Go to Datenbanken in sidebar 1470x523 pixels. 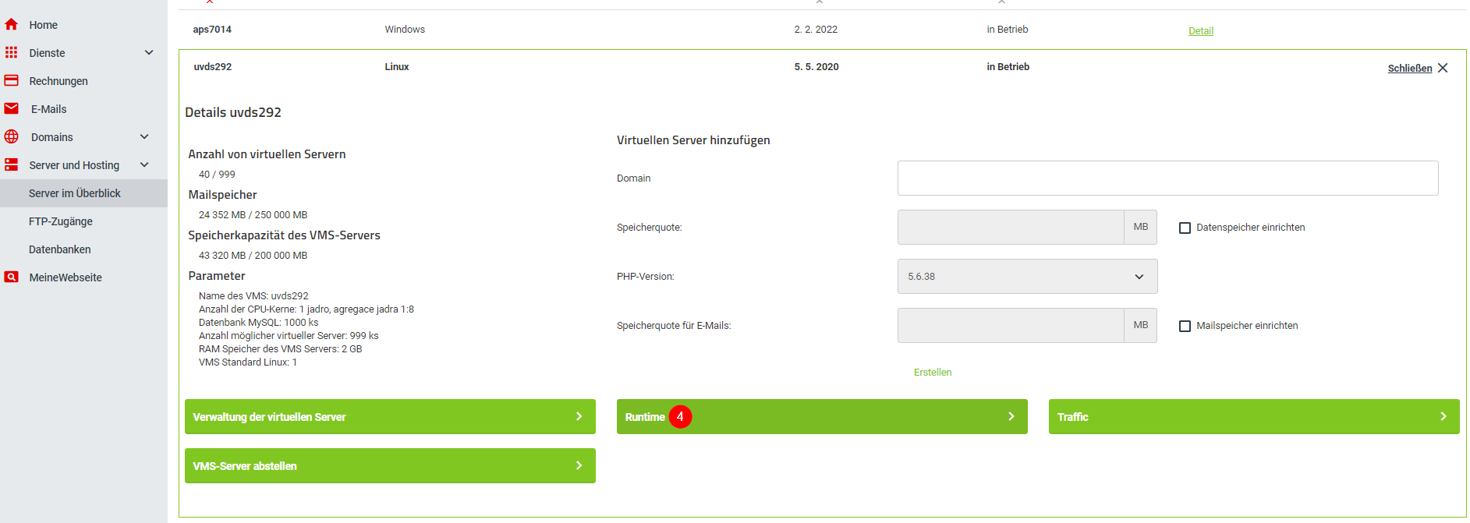tap(60, 249)
